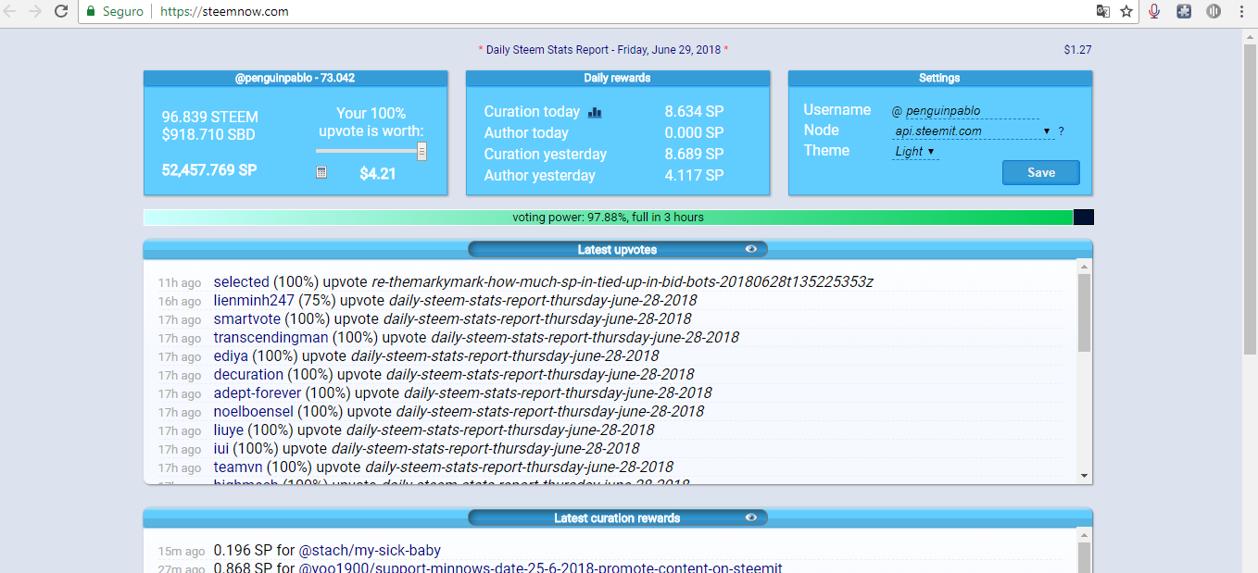
Task: Click the browser reload button
Action: [x=61, y=12]
